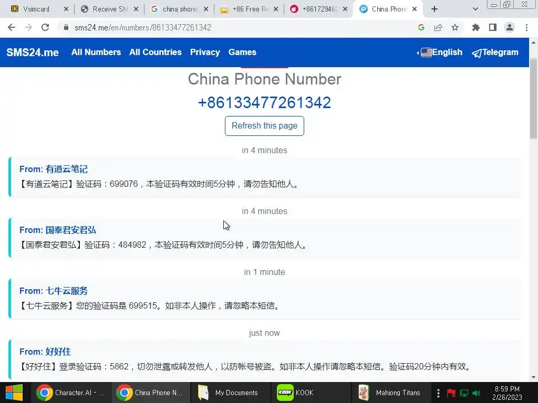This screenshot has width=538, height=403.
Task: Click the 'in 1 minute' timestamp
Action: click(264, 272)
